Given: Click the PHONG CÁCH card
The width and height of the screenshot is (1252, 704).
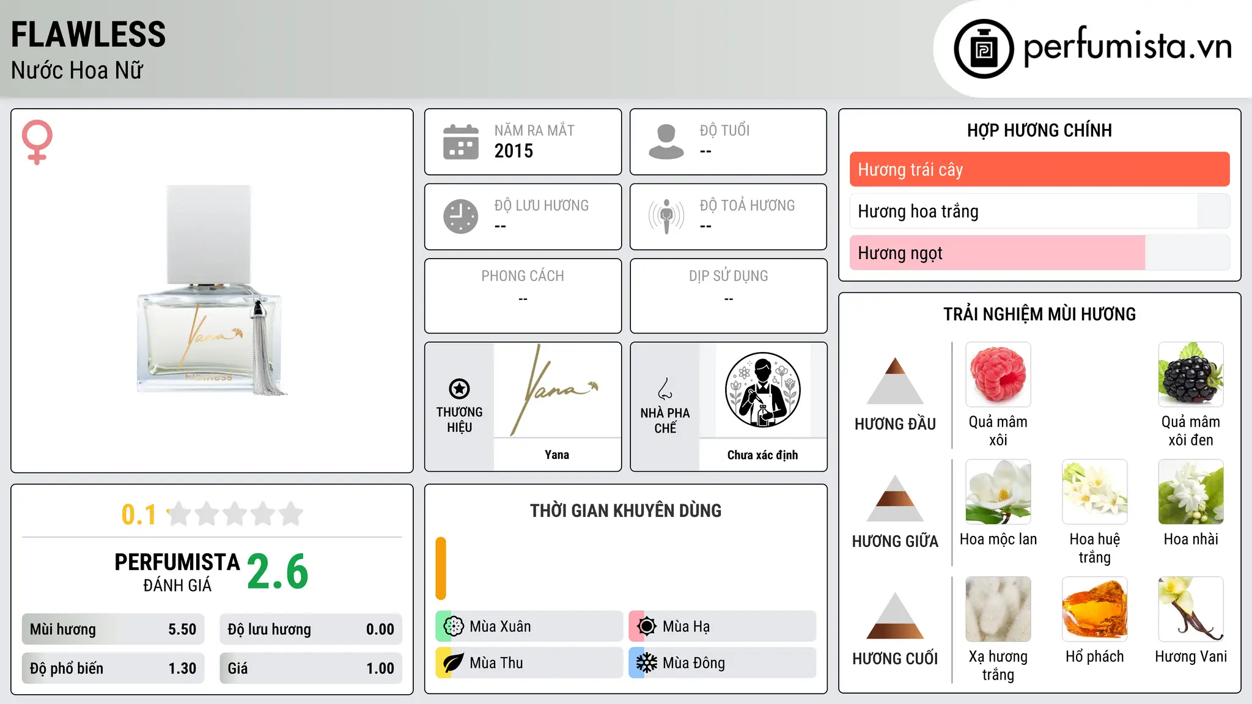Looking at the screenshot, I should (523, 296).
